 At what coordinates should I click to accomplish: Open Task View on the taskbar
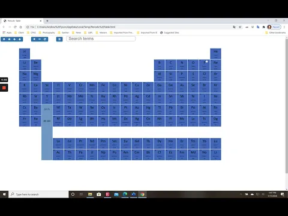click(x=81, y=194)
